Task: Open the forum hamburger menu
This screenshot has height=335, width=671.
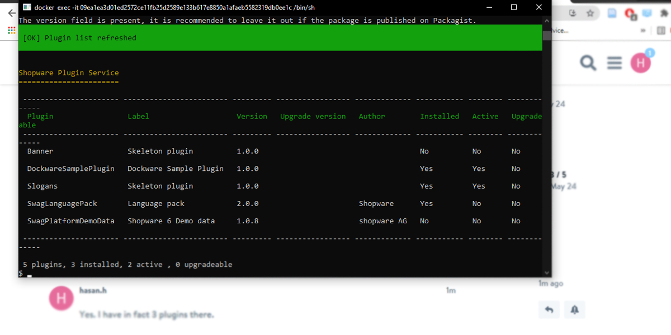Action: pos(615,63)
